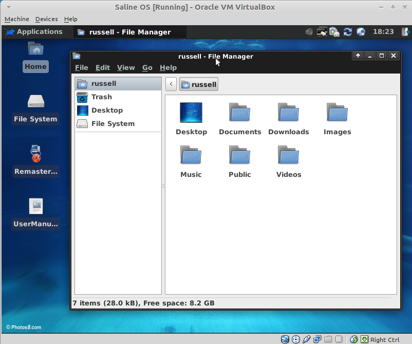412x344 pixels.
Task: Click the russell path bar button
Action: point(199,84)
